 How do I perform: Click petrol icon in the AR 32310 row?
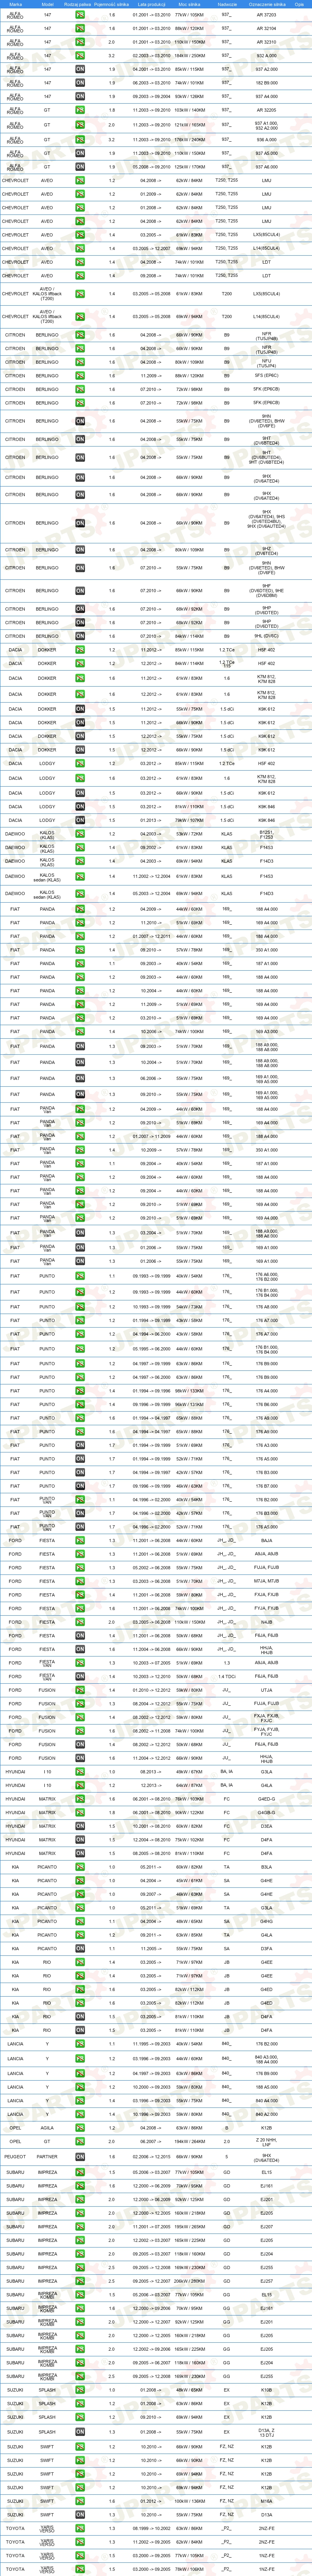(80, 43)
